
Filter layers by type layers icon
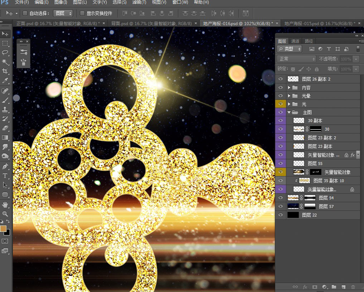pyautogui.click(x=329, y=49)
